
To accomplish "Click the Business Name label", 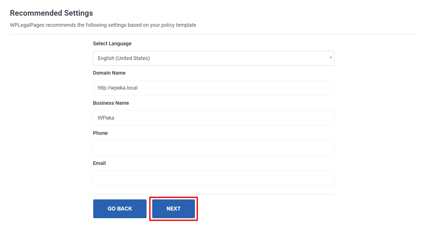I will pyautogui.click(x=111, y=103).
